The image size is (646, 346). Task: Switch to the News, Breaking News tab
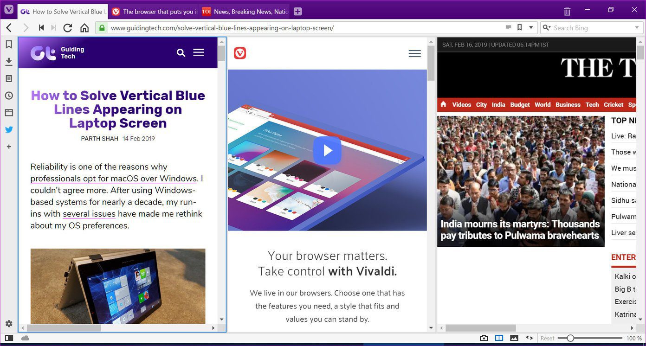245,12
